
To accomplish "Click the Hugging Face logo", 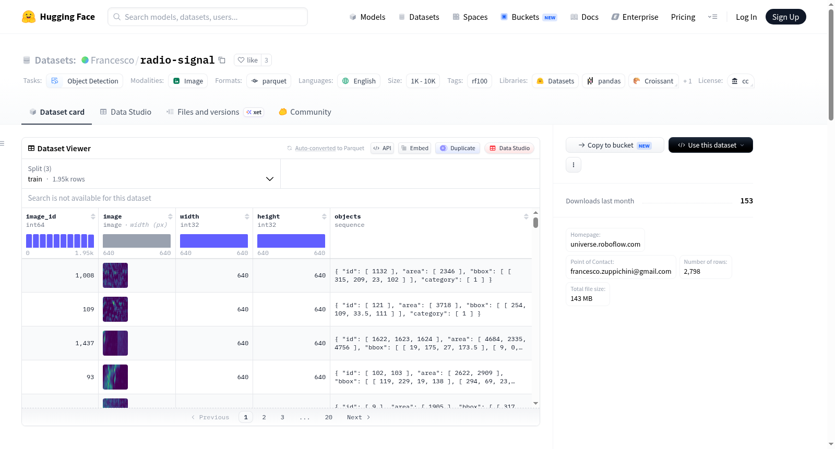I will 29,17.
